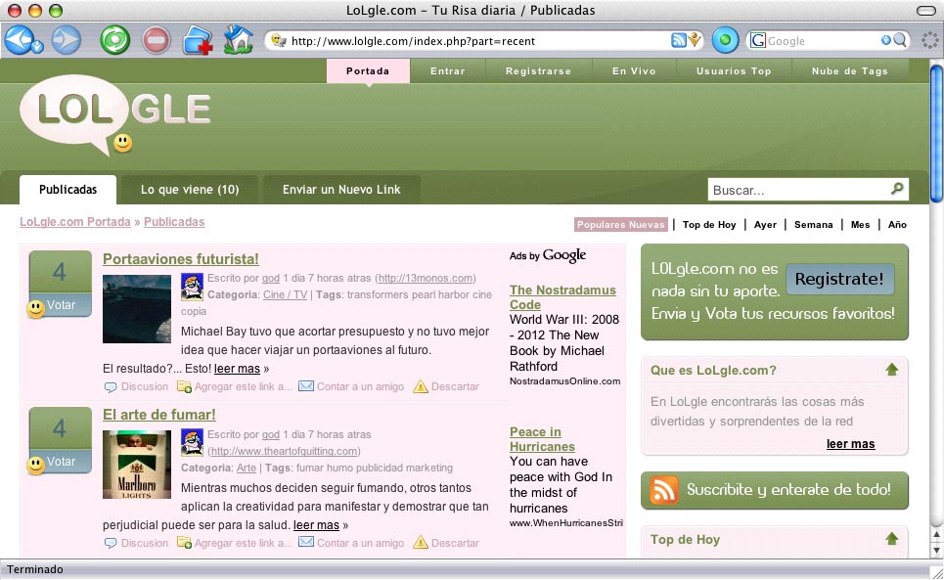Filter posts by Ayer
This screenshot has height=580, width=944.
pos(765,224)
